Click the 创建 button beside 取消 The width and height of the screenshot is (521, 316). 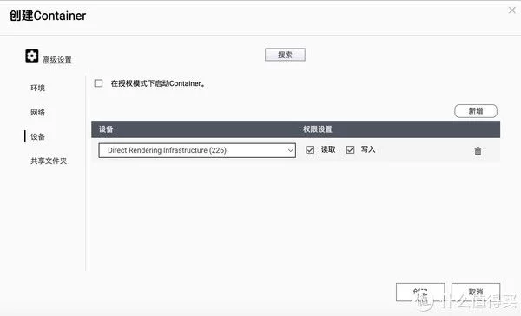point(420,292)
